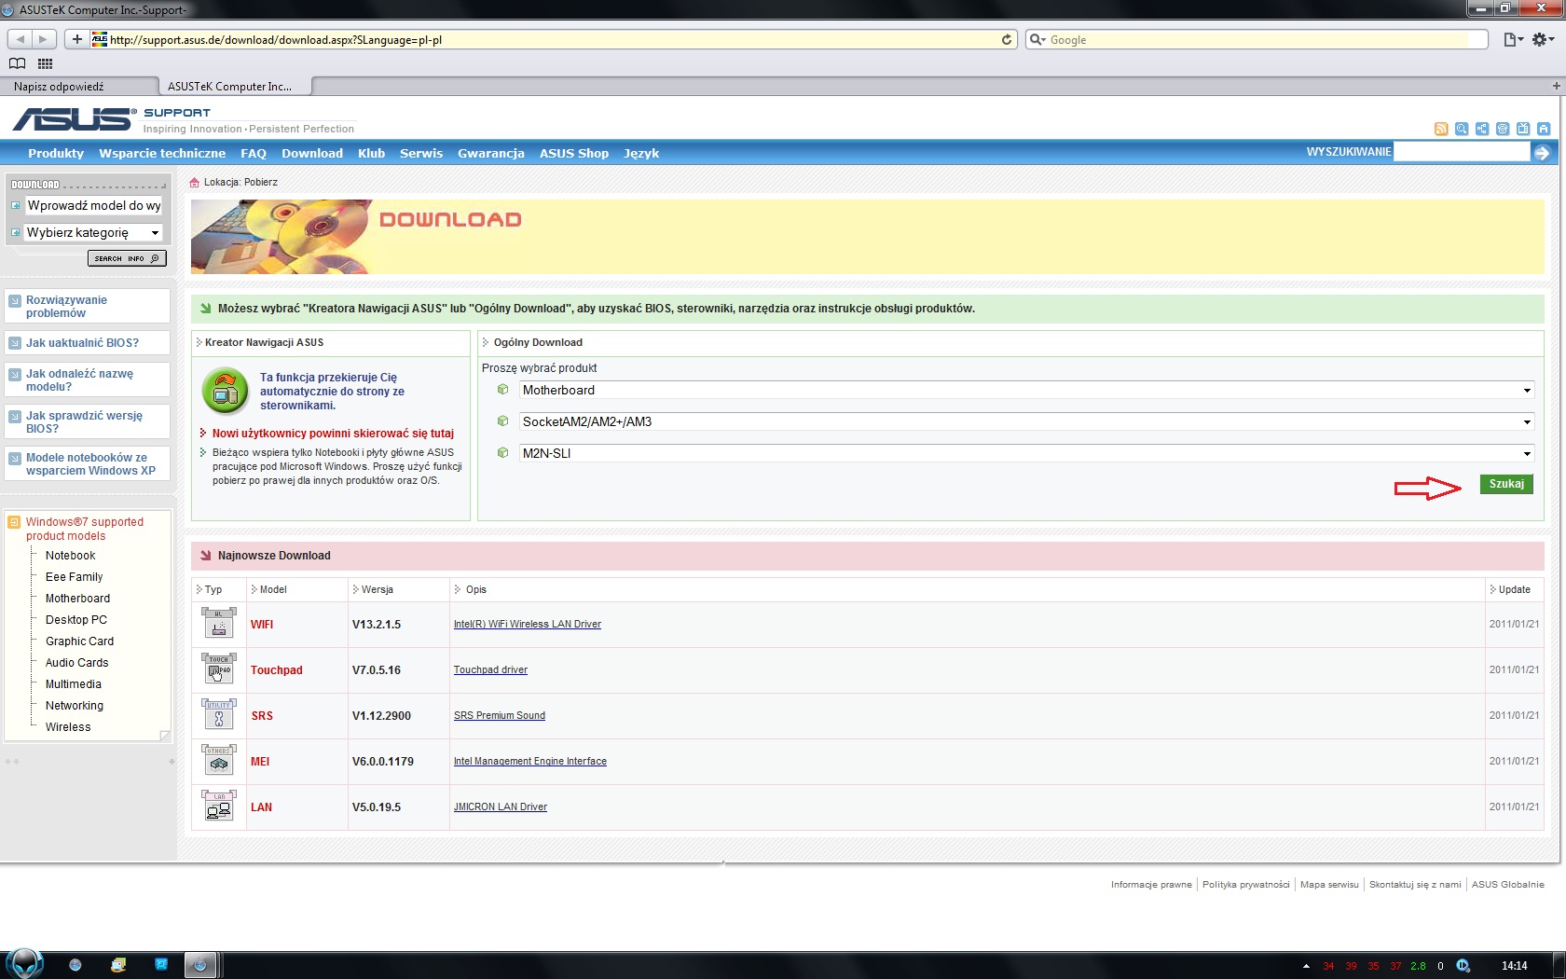The height and width of the screenshot is (979, 1566).
Task: Click the printer icon in header
Action: click(x=1544, y=129)
